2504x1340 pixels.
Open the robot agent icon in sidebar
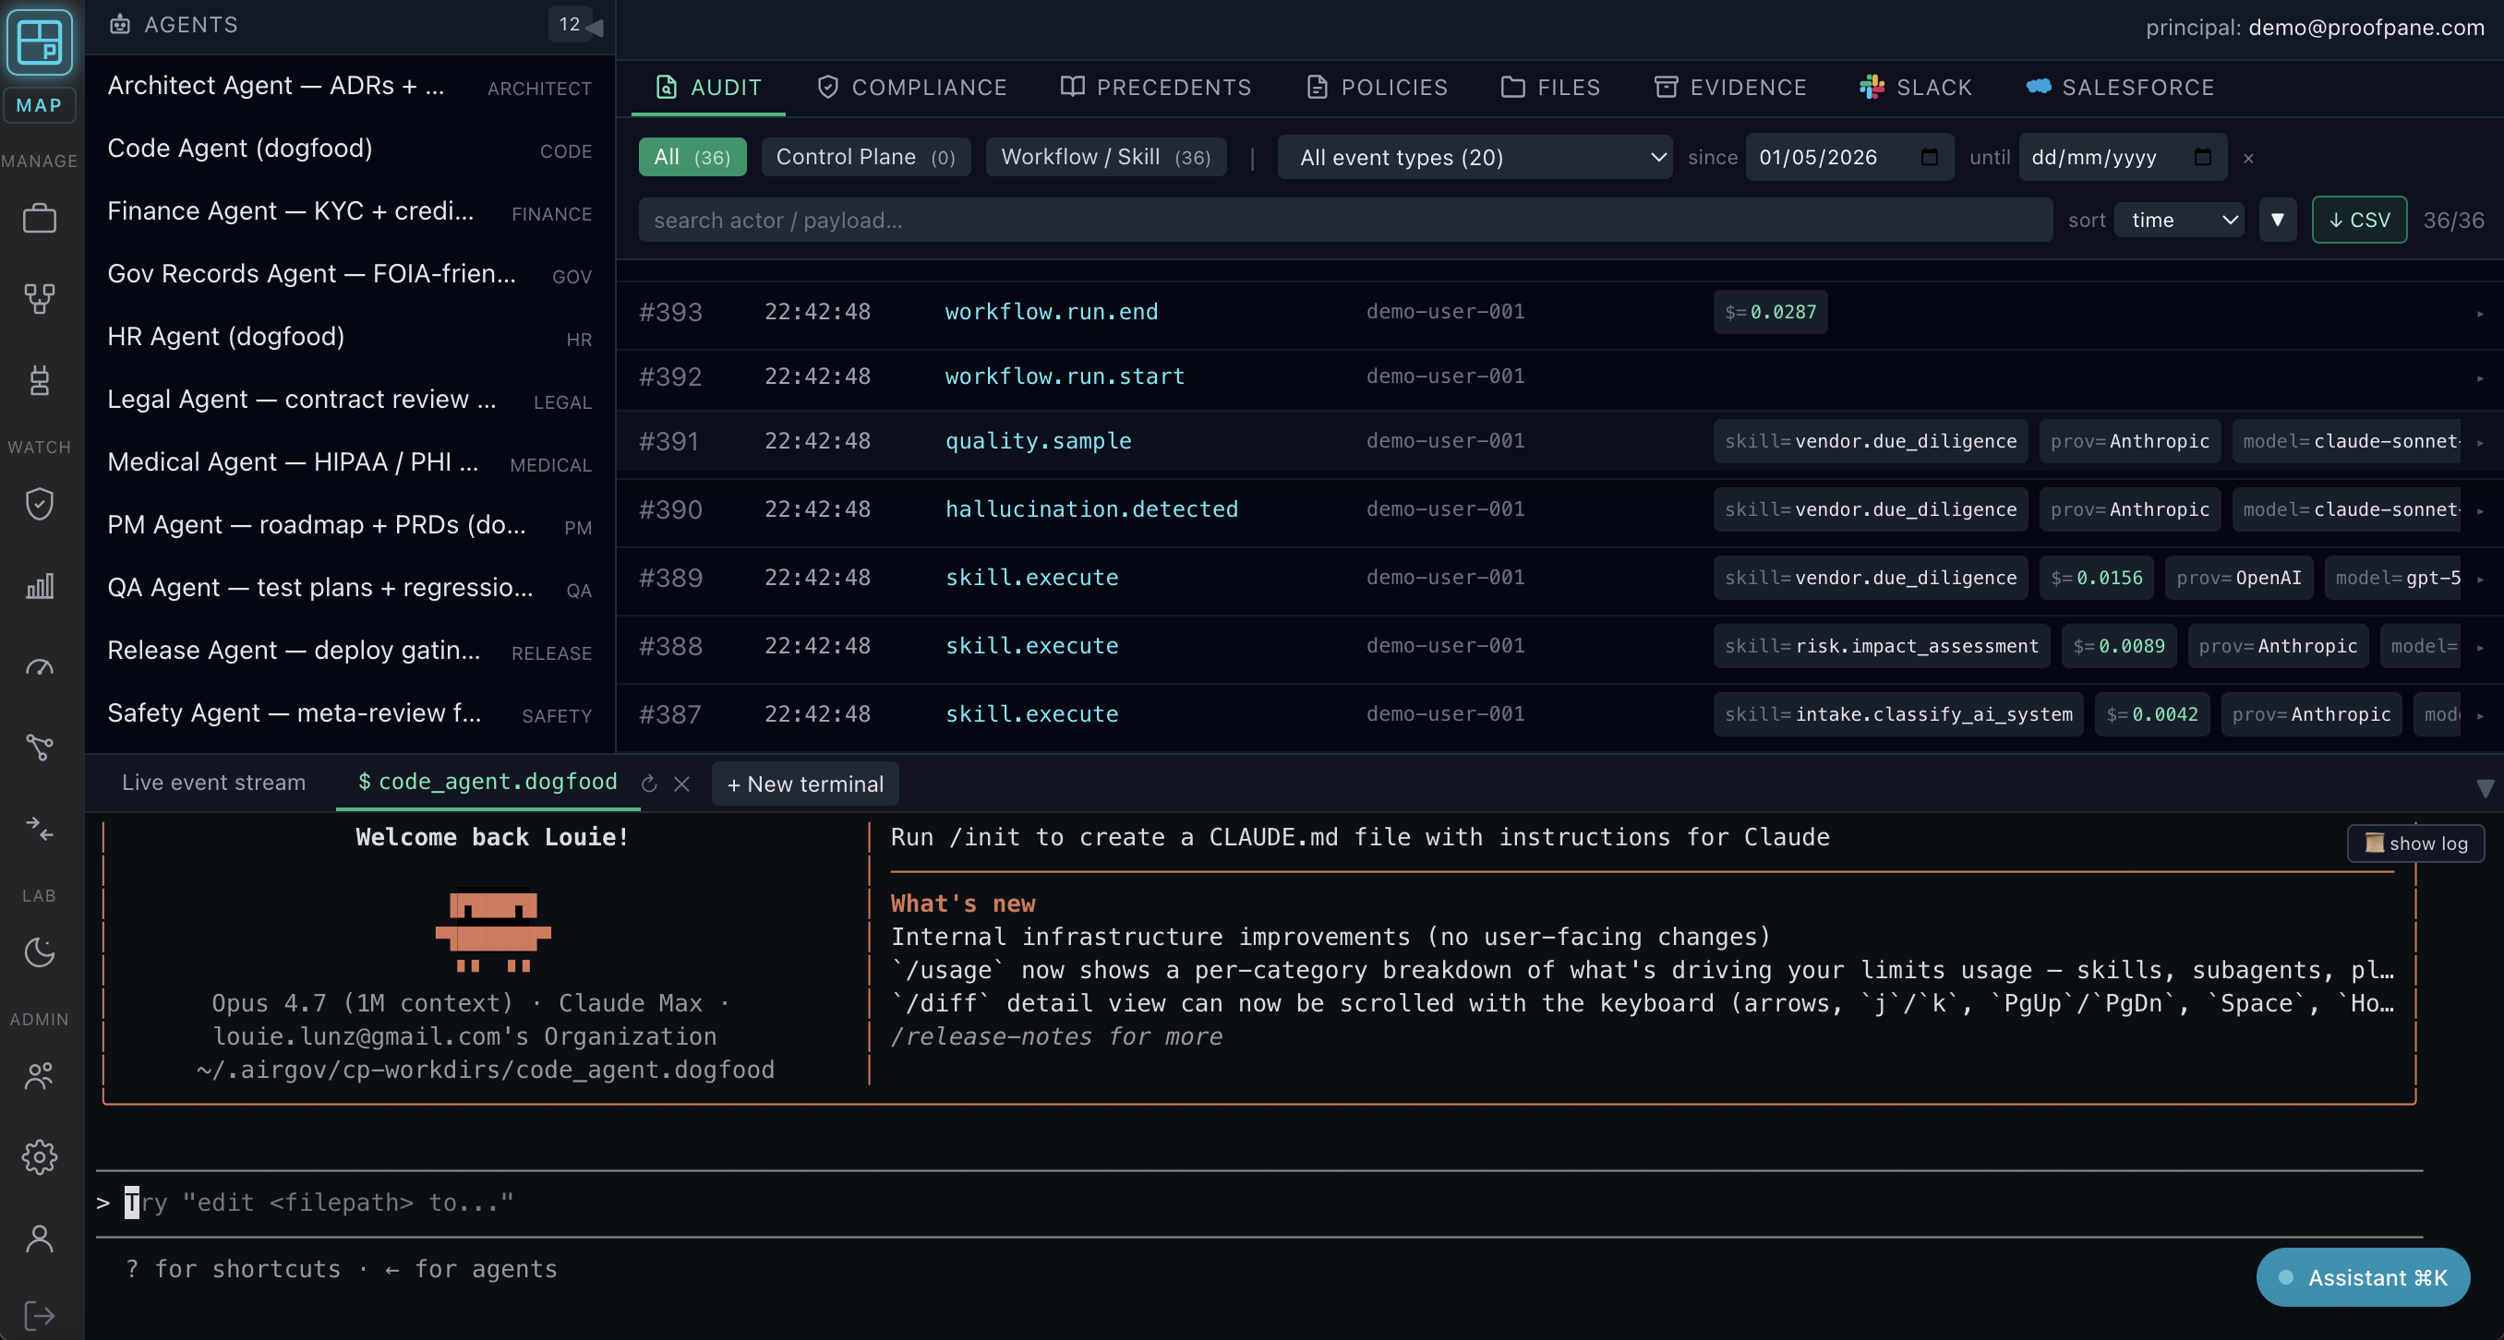click(39, 380)
